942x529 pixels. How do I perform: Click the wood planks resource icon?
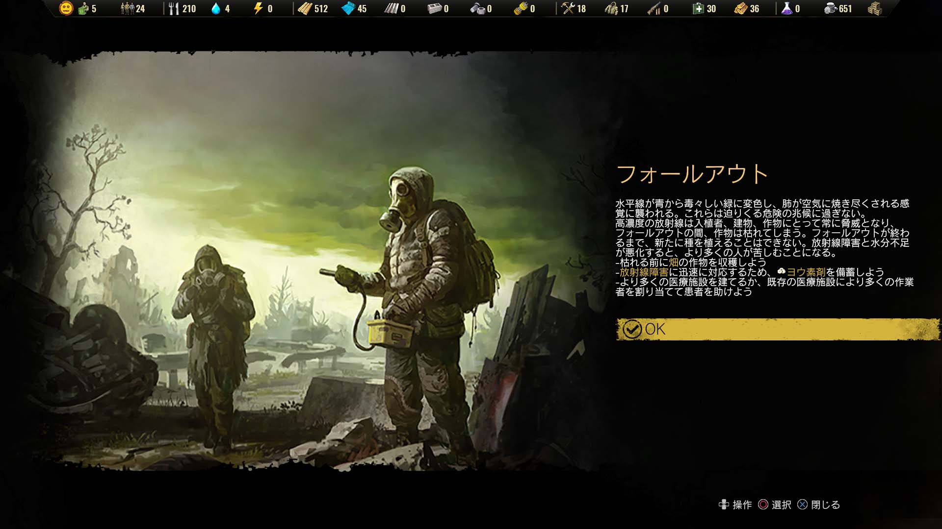click(x=305, y=8)
